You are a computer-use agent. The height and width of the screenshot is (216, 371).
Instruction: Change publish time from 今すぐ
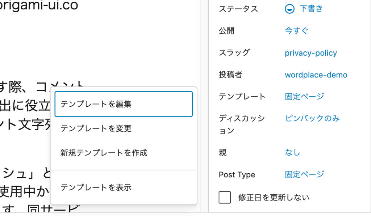296,31
